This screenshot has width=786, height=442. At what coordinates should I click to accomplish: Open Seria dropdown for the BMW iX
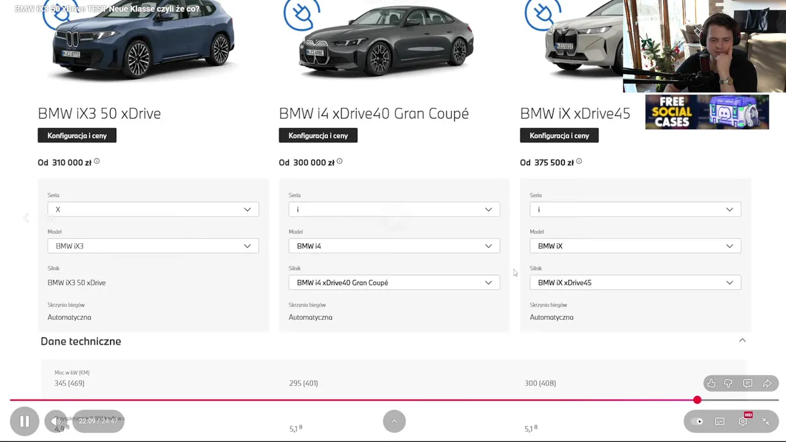(636, 209)
